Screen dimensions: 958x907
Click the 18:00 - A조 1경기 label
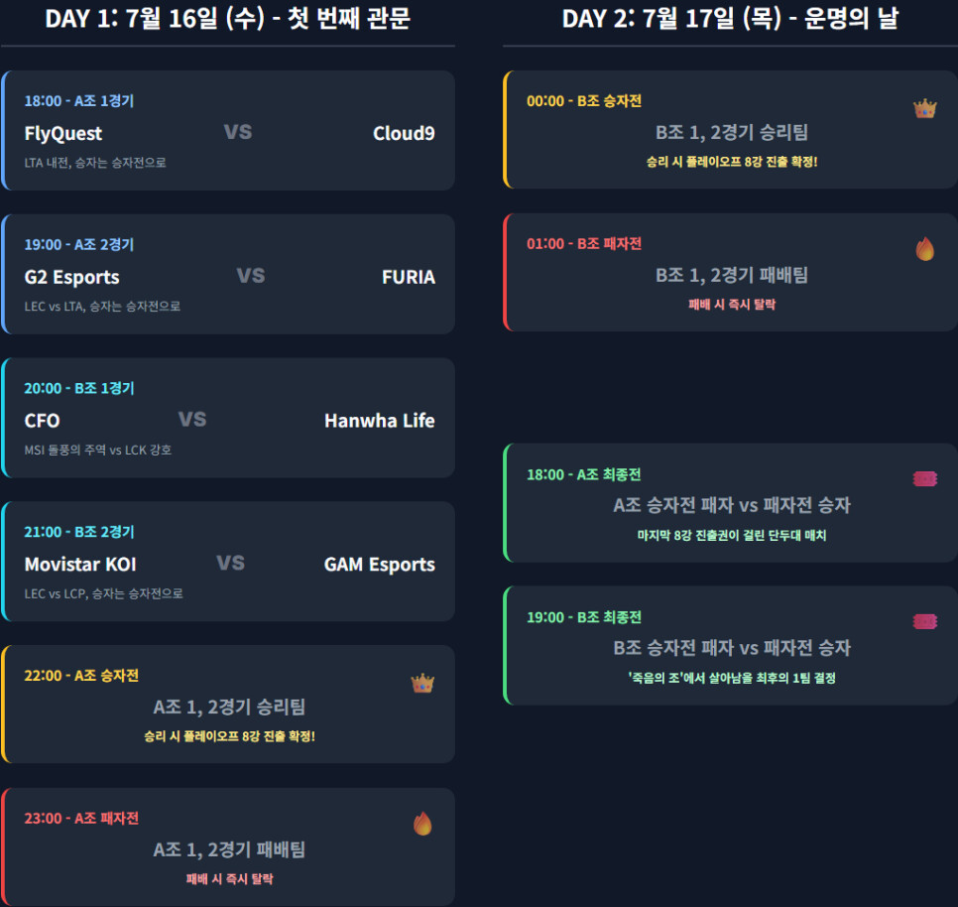coord(79,101)
